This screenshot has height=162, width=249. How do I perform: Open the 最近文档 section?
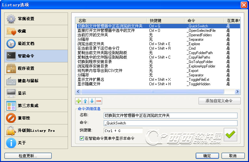coord(36,44)
